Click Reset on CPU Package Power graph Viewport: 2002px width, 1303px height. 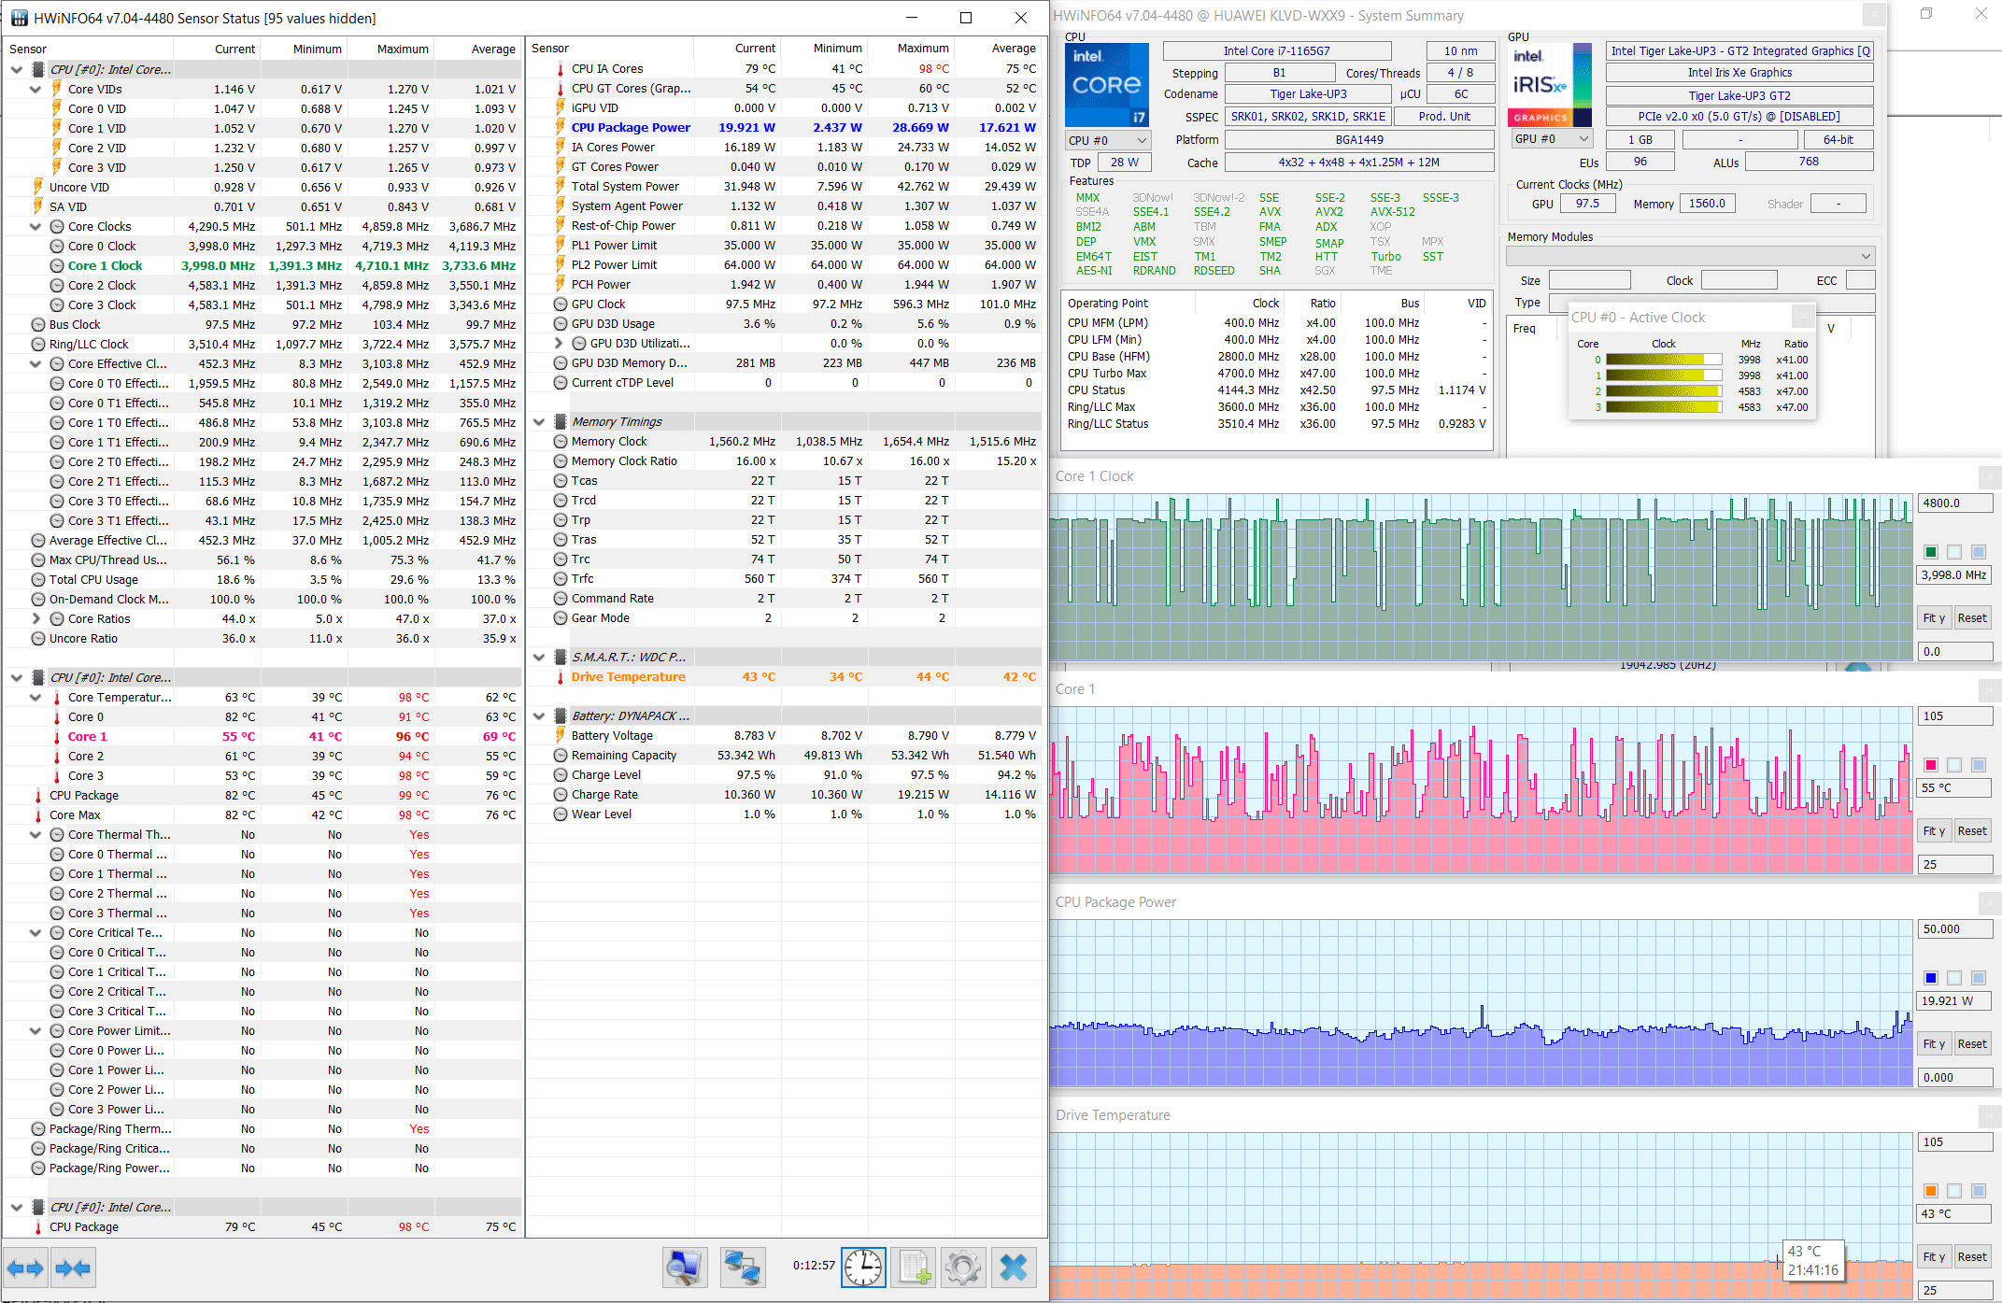[x=1972, y=1043]
